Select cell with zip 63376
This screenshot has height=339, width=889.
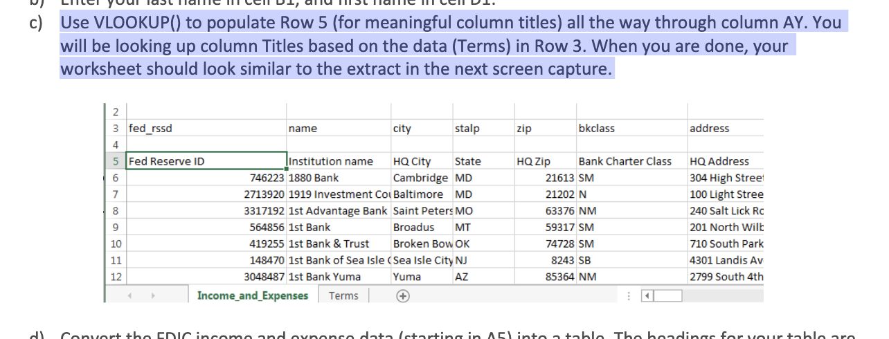(x=544, y=211)
